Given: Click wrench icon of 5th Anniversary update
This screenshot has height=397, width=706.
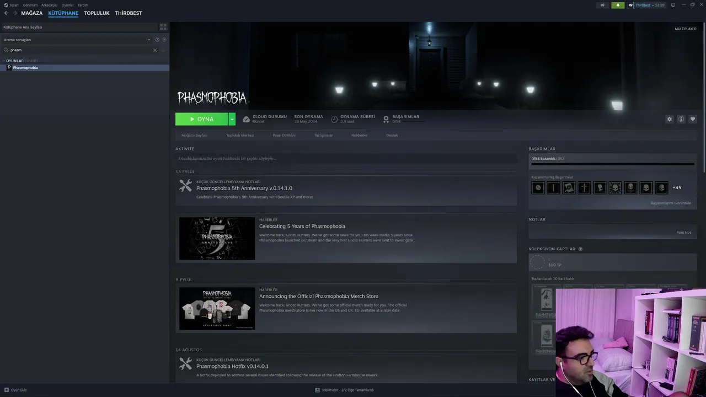Looking at the screenshot, I should [186, 186].
